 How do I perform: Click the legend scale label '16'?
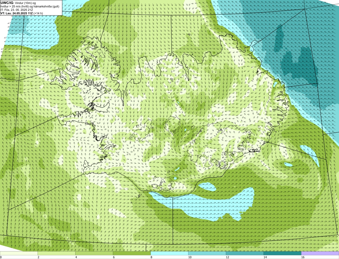coord(303,257)
